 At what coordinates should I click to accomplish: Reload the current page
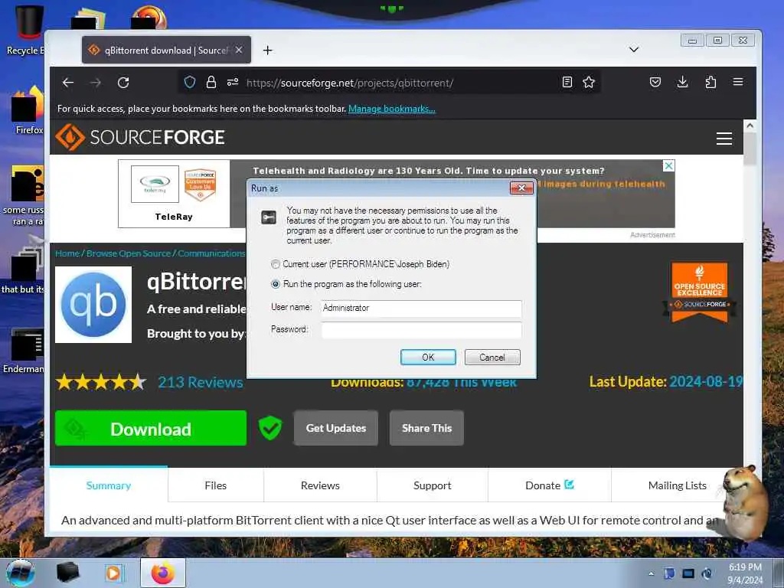[123, 83]
